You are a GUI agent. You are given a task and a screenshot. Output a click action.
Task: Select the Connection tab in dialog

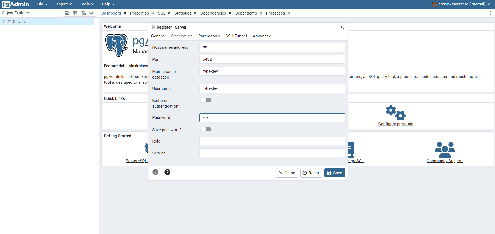tap(182, 36)
